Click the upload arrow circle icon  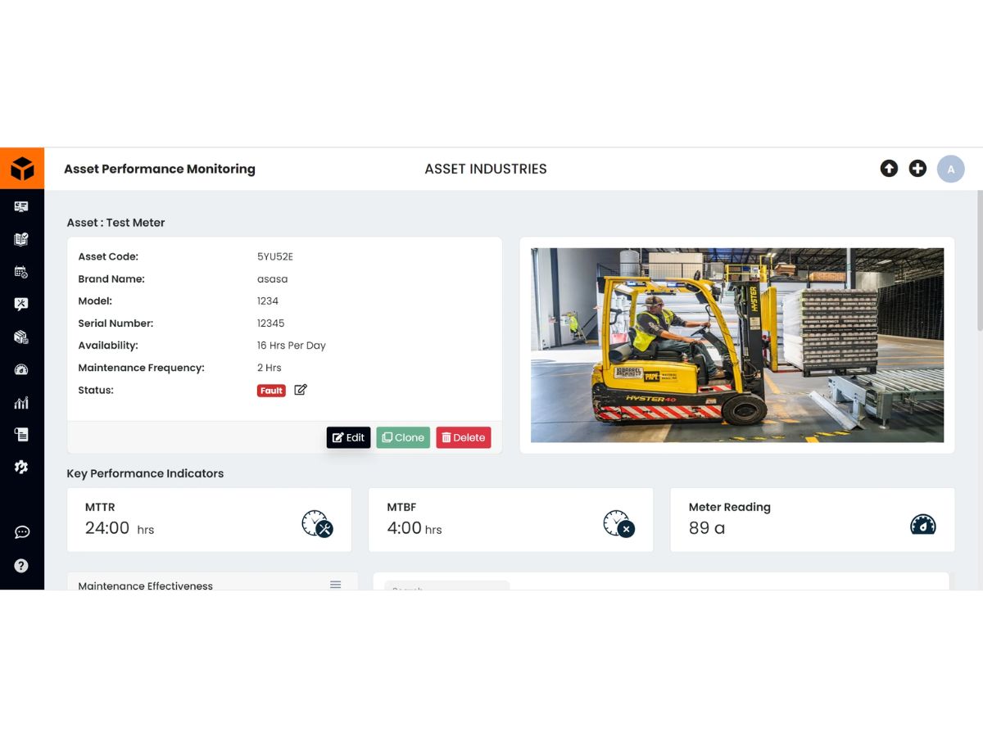[x=889, y=169]
